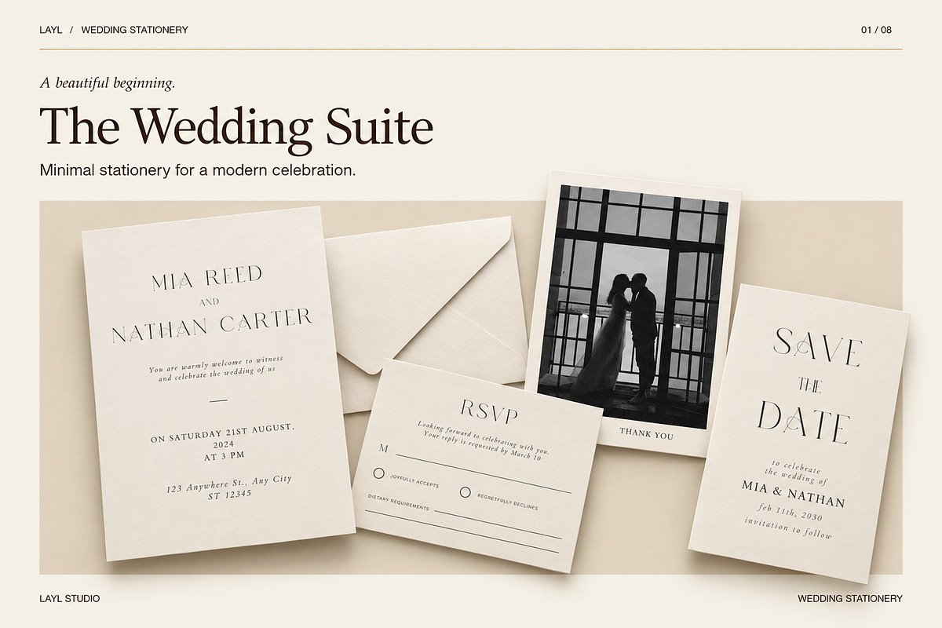Select the 'Joyfully Accepts' circle

[x=379, y=473]
